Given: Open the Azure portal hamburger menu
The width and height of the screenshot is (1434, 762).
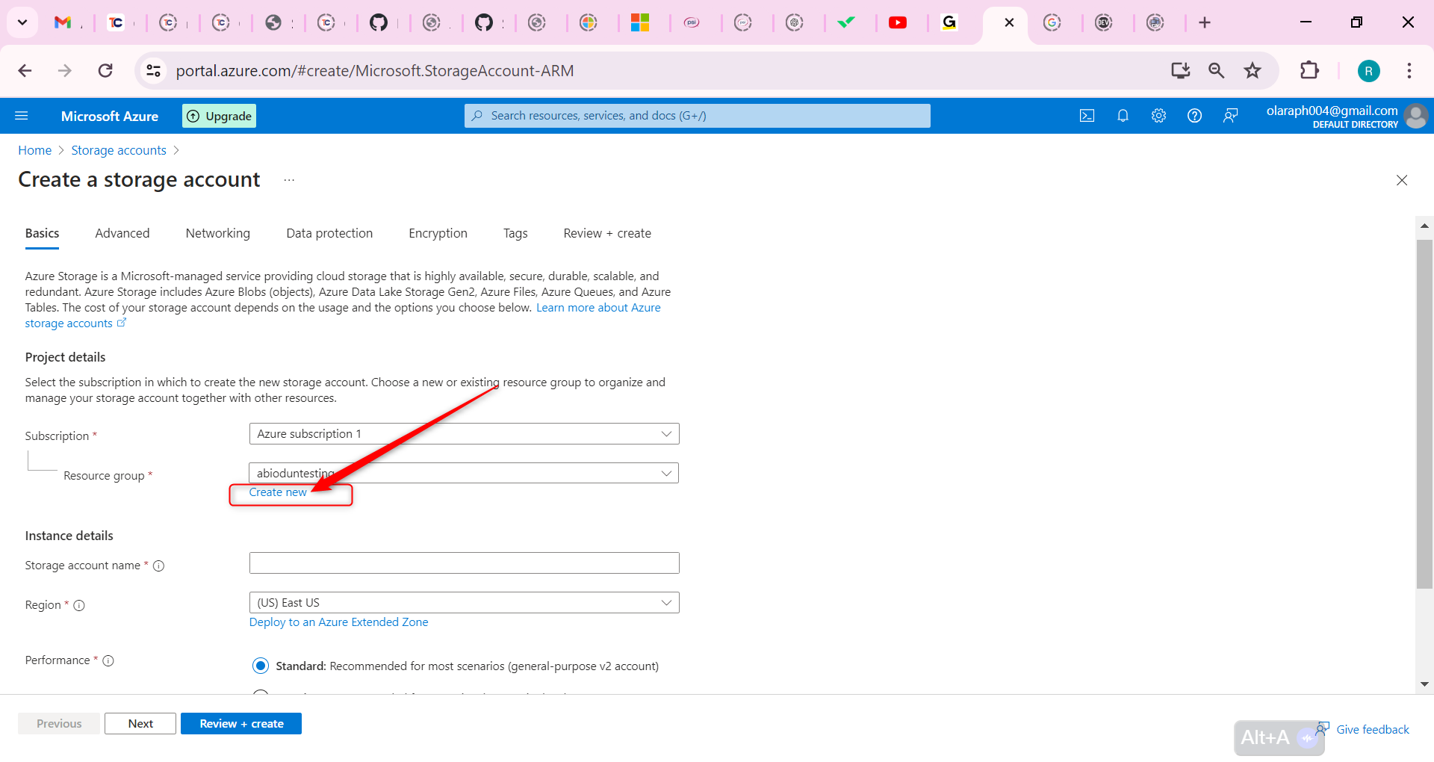Looking at the screenshot, I should (22, 116).
